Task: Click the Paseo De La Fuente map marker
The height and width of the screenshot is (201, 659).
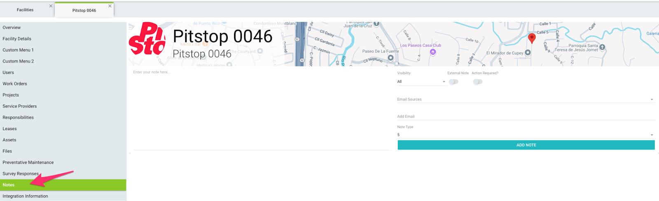Action: (391, 58)
